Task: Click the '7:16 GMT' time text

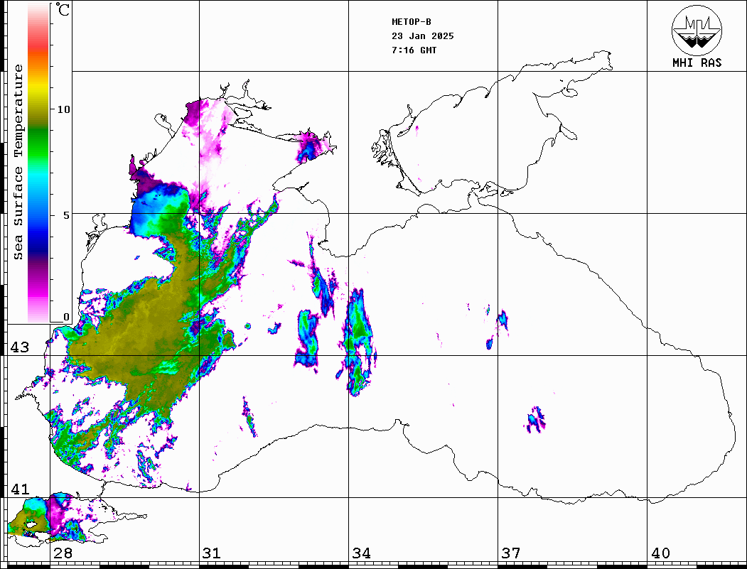Action: tap(414, 50)
